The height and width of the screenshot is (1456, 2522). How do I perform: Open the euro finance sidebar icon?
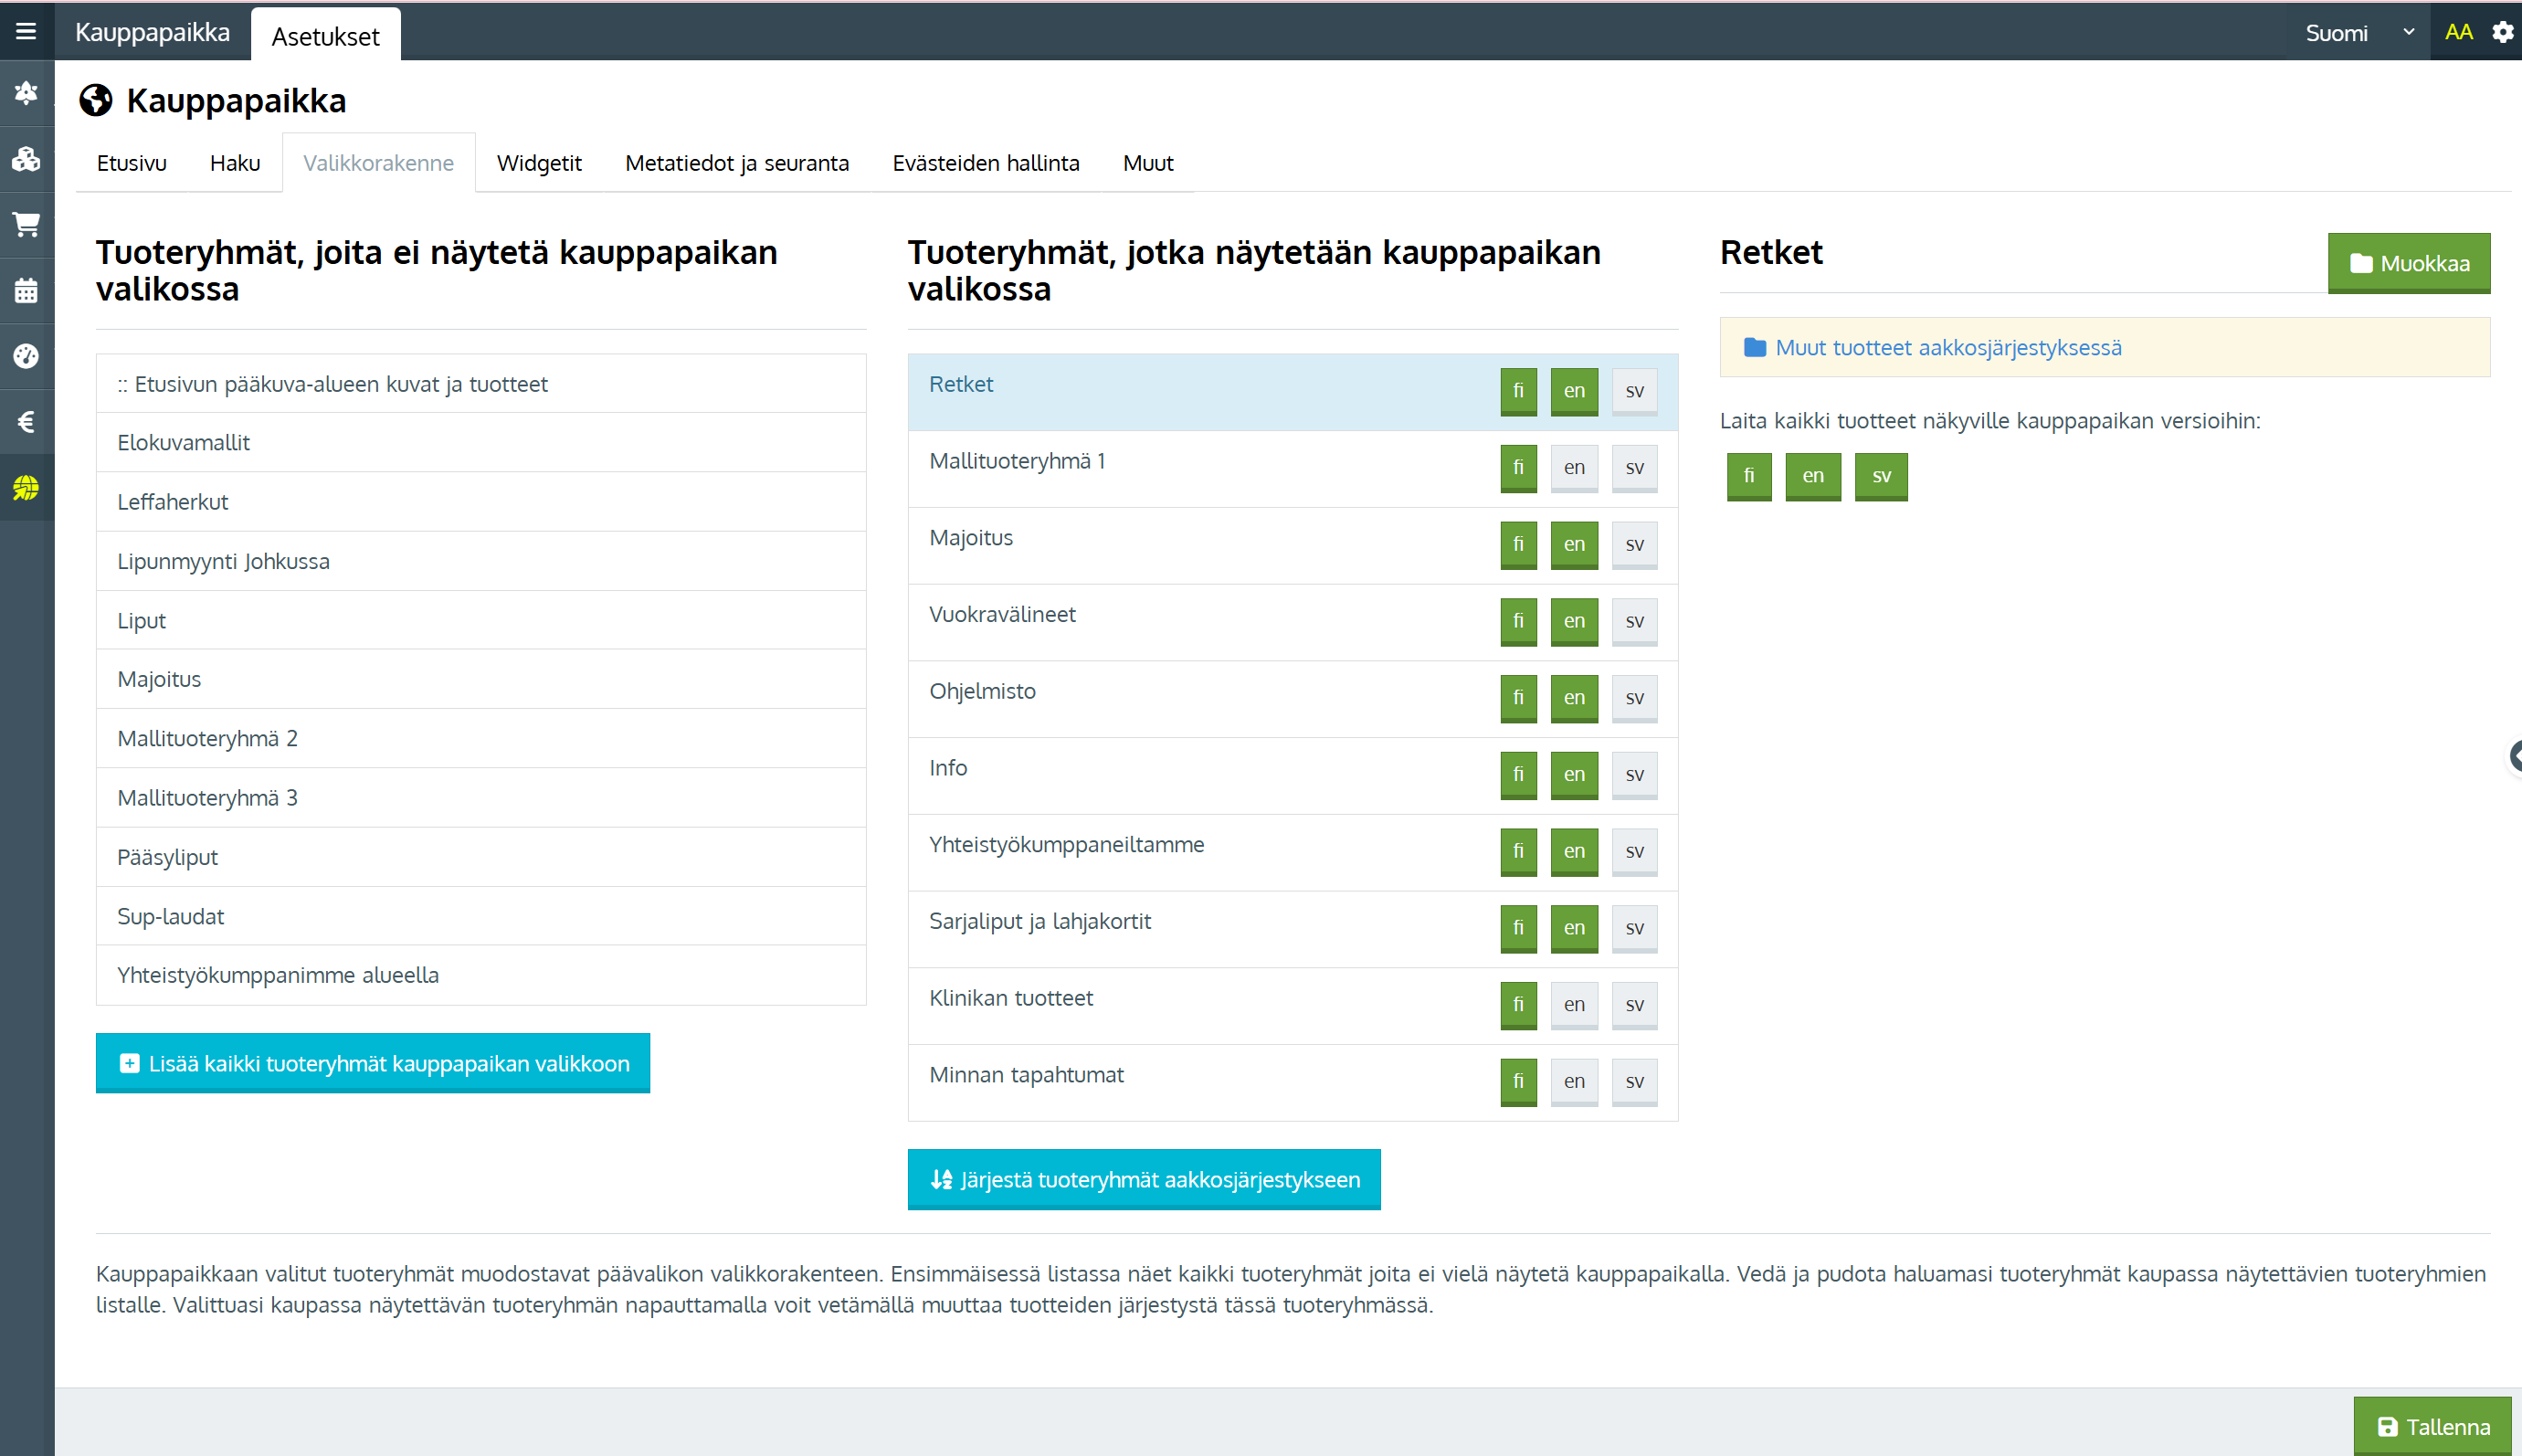point(26,422)
